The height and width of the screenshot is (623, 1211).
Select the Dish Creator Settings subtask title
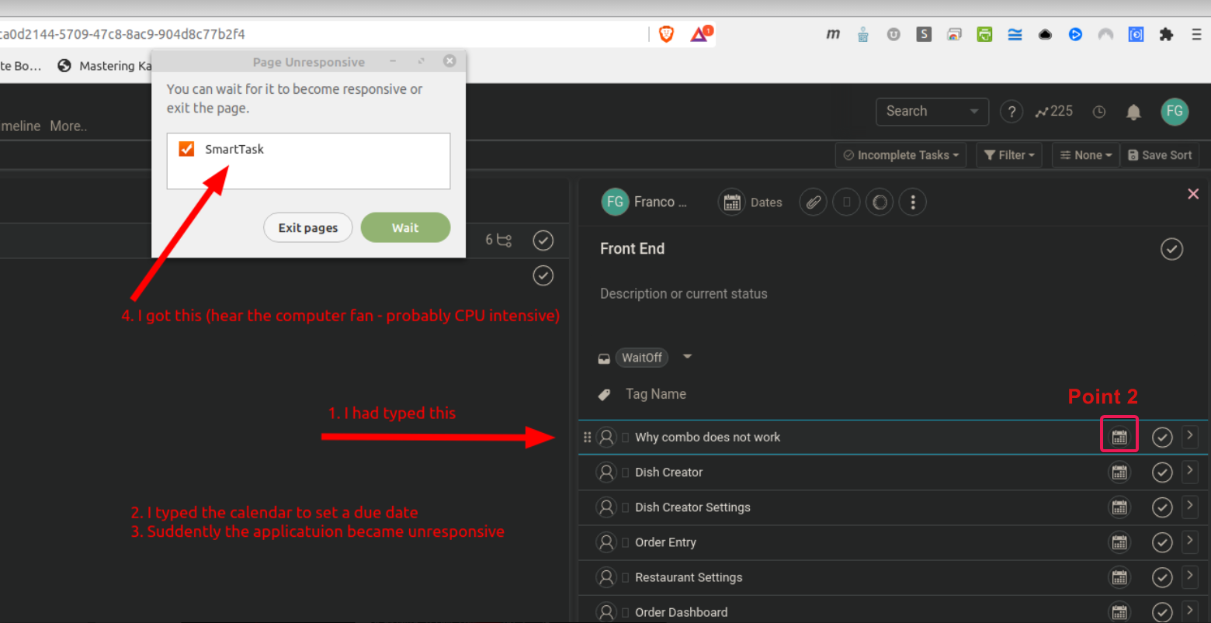693,507
